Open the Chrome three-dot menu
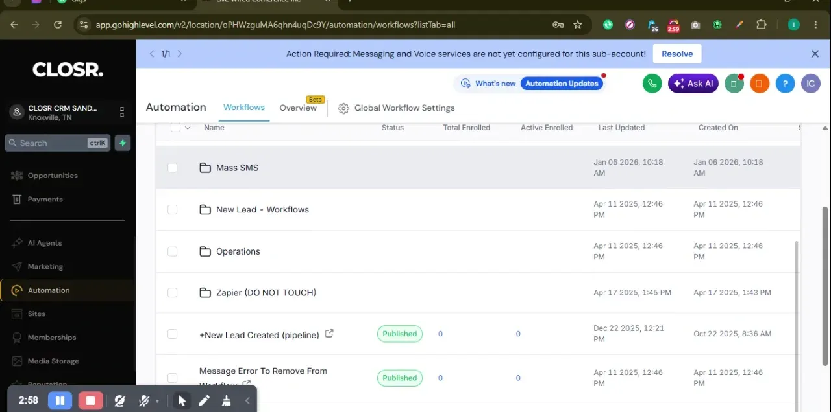The height and width of the screenshot is (412, 831). click(x=815, y=25)
